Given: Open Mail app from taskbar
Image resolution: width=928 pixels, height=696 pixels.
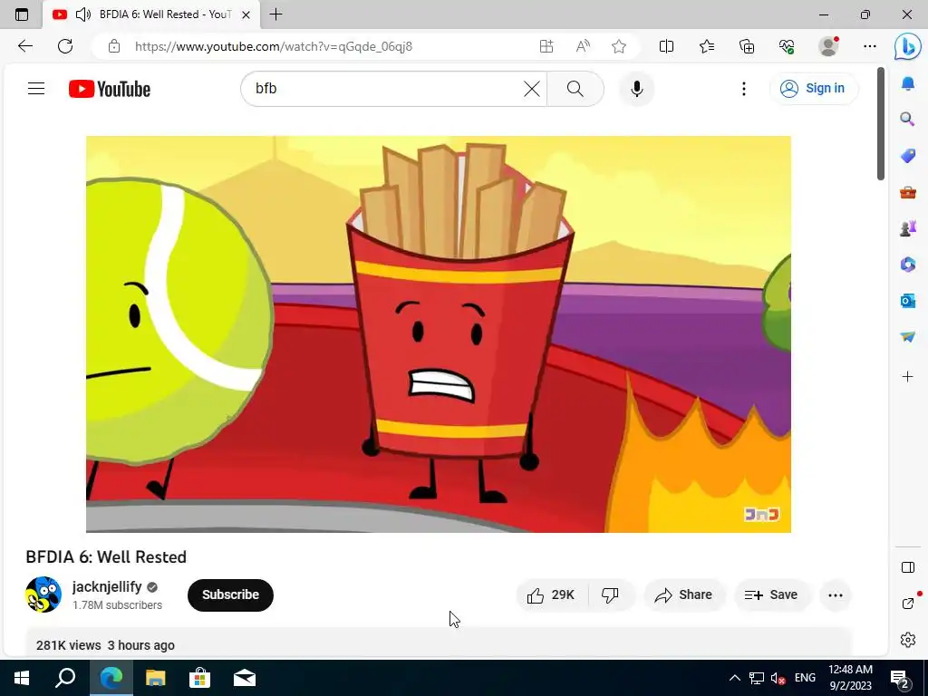Looking at the screenshot, I should click(245, 678).
